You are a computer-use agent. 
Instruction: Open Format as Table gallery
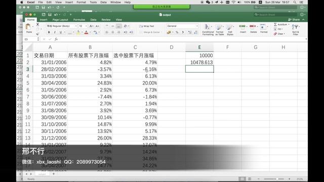219,30
